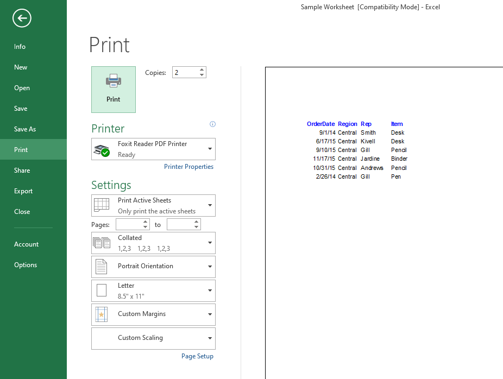Open the Printer Properties link
This screenshot has width=503, height=379.
[188, 167]
